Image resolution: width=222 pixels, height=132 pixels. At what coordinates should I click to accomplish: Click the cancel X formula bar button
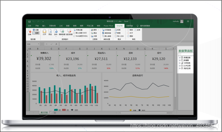click(46, 44)
